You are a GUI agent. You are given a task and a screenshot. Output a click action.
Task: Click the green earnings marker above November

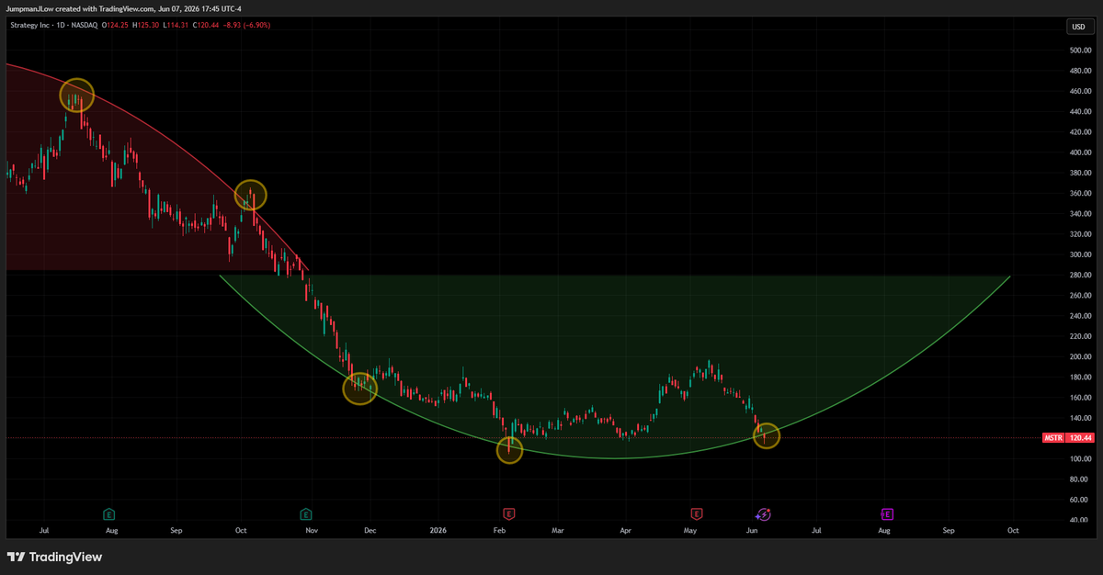coord(305,513)
